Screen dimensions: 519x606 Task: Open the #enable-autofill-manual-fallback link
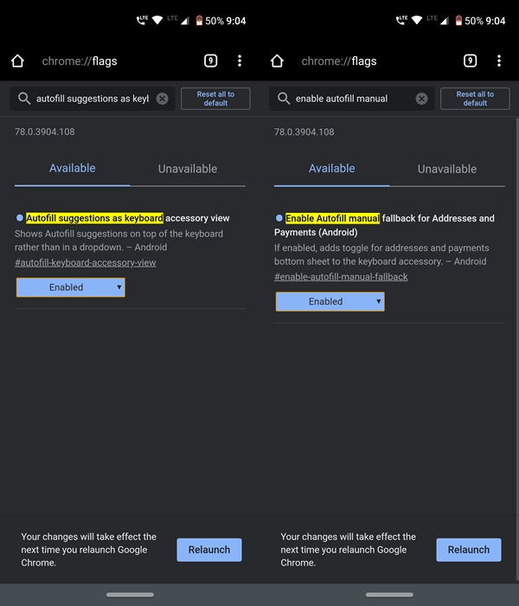coord(341,277)
